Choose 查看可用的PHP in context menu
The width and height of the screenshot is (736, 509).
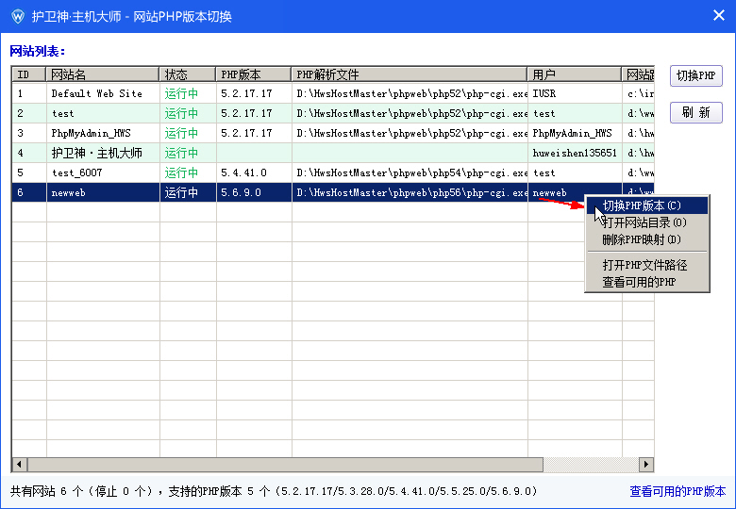click(639, 282)
